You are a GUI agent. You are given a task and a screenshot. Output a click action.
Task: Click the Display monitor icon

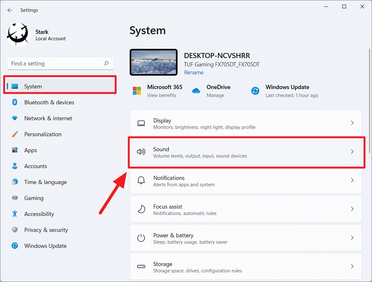click(141, 123)
